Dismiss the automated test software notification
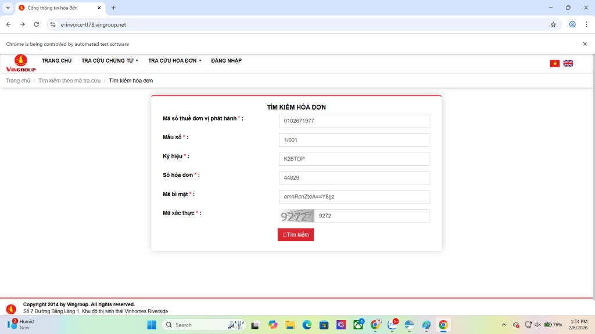This screenshot has height=334, width=595. [x=585, y=44]
